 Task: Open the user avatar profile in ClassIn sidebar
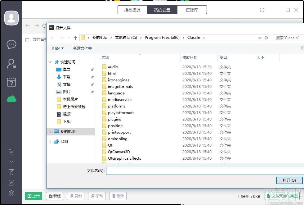click(11, 18)
